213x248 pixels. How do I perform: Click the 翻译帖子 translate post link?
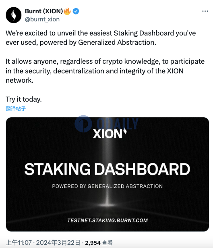[x=16, y=108]
